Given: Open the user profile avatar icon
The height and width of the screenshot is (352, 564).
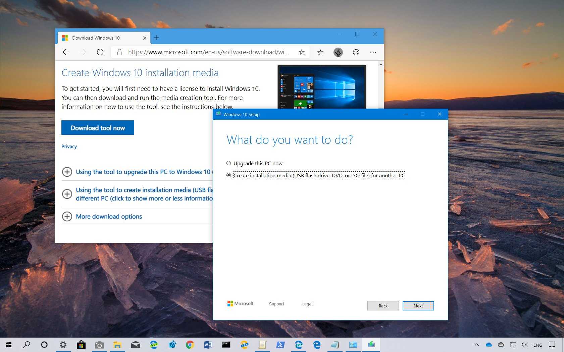Looking at the screenshot, I should pyautogui.click(x=338, y=52).
